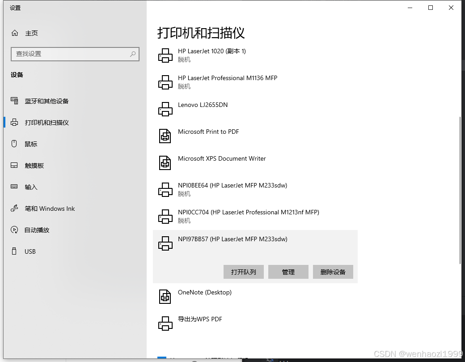Click the autoplay icon beside 自动播放
465x362 pixels.
(14, 230)
